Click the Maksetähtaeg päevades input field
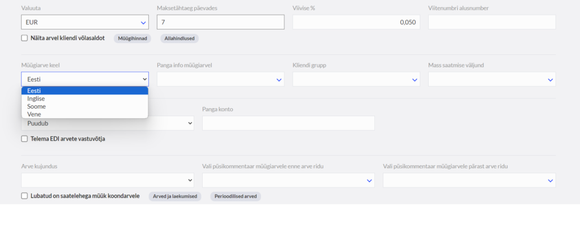Viewport: 580px width, 227px height. (220, 22)
